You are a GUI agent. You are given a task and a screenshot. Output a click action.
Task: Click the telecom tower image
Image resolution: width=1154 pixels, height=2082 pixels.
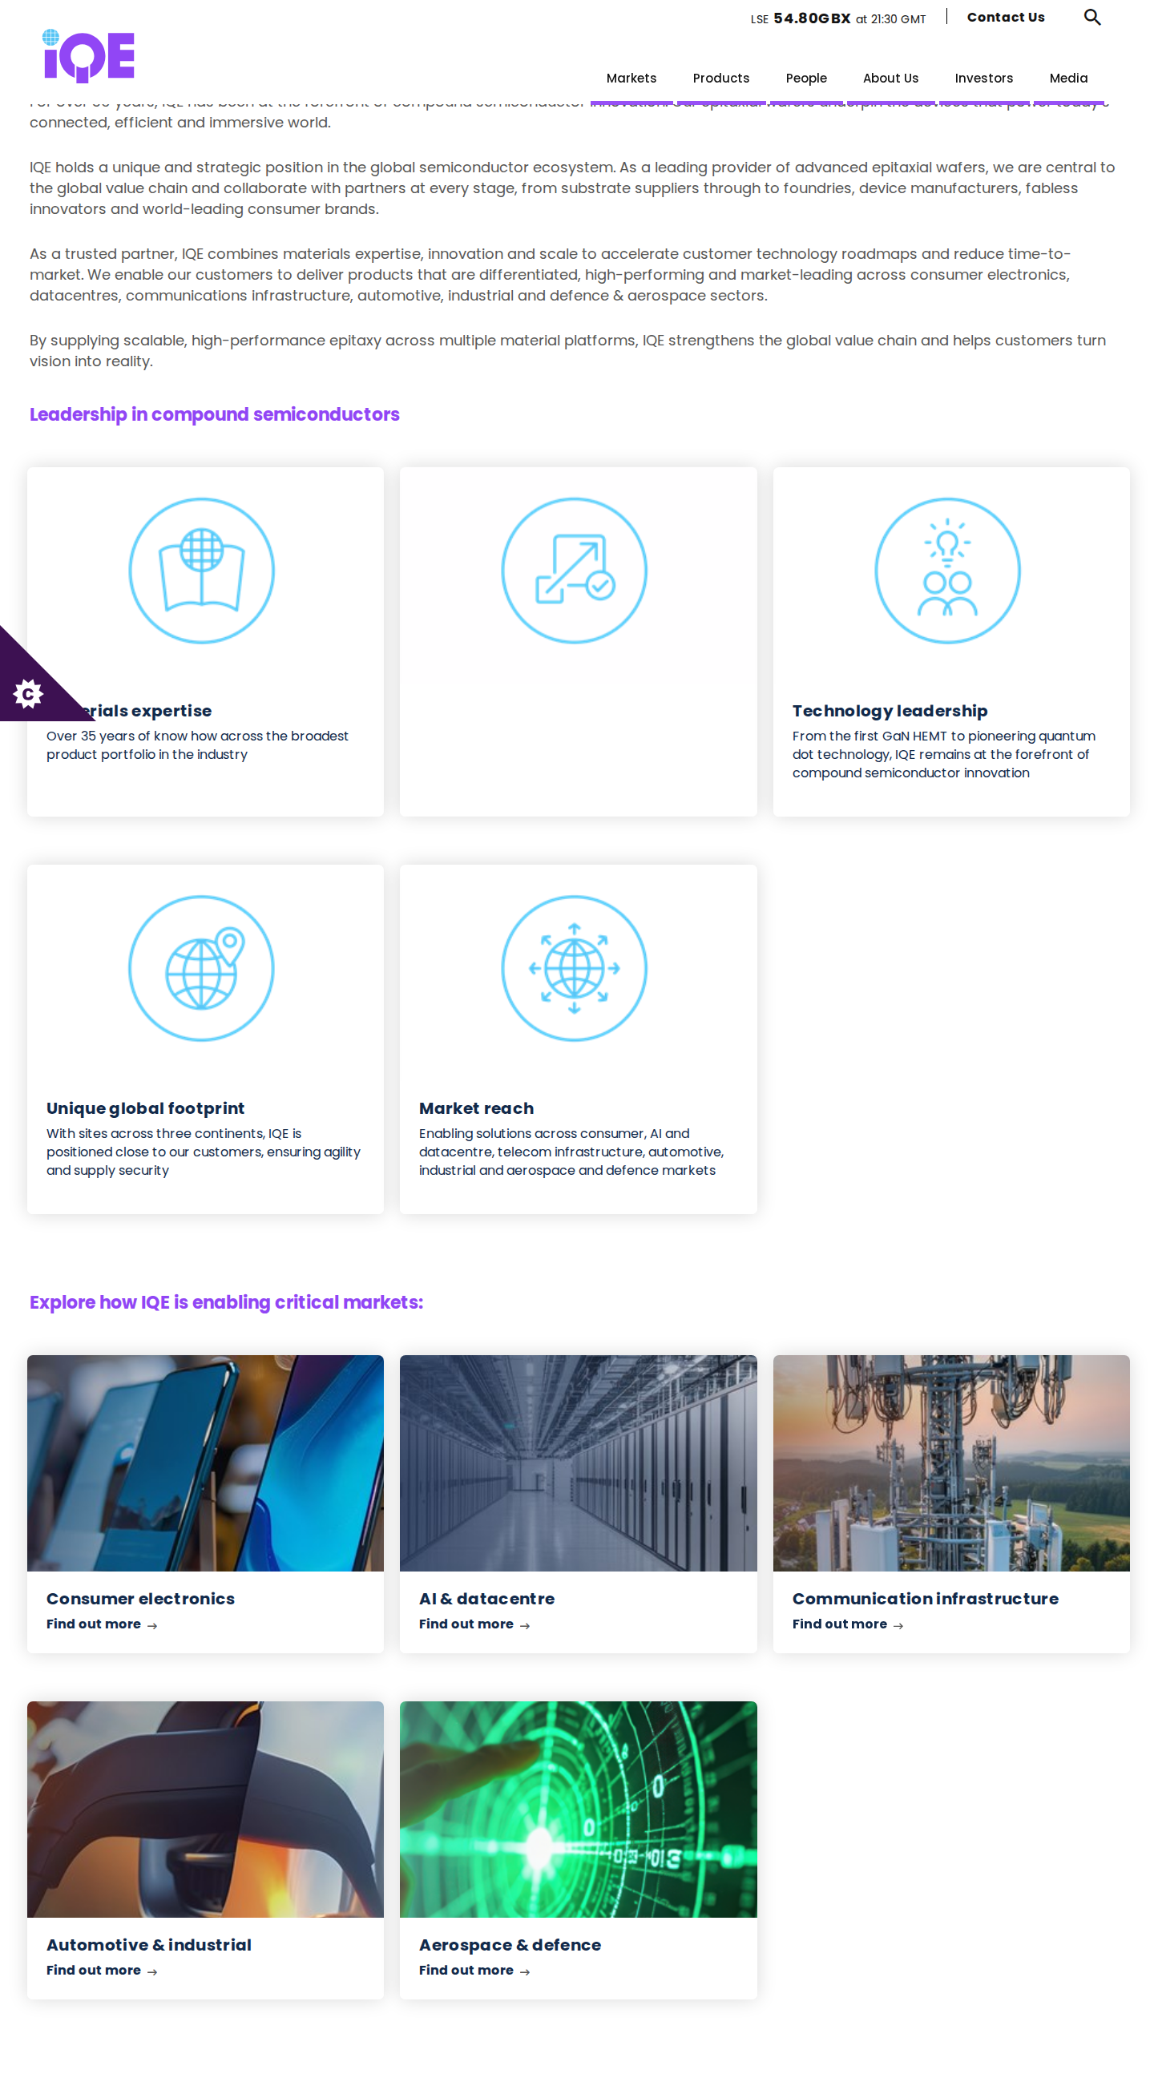951,1463
